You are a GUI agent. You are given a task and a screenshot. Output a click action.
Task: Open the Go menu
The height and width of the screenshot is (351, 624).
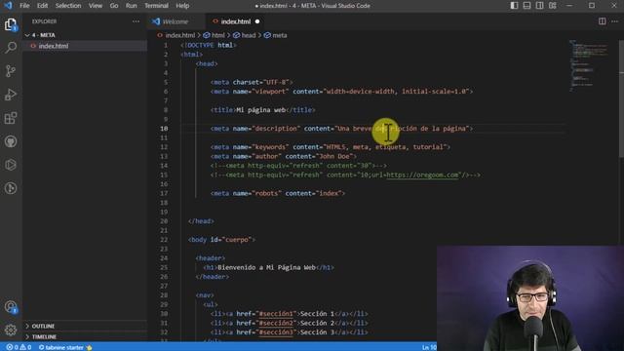pyautogui.click(x=114, y=6)
